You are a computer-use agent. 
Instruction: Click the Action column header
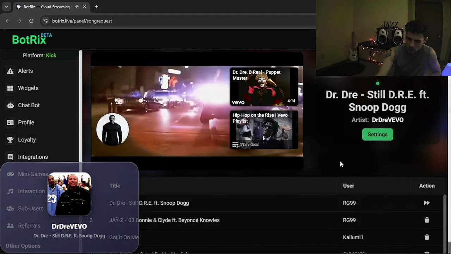click(427, 186)
